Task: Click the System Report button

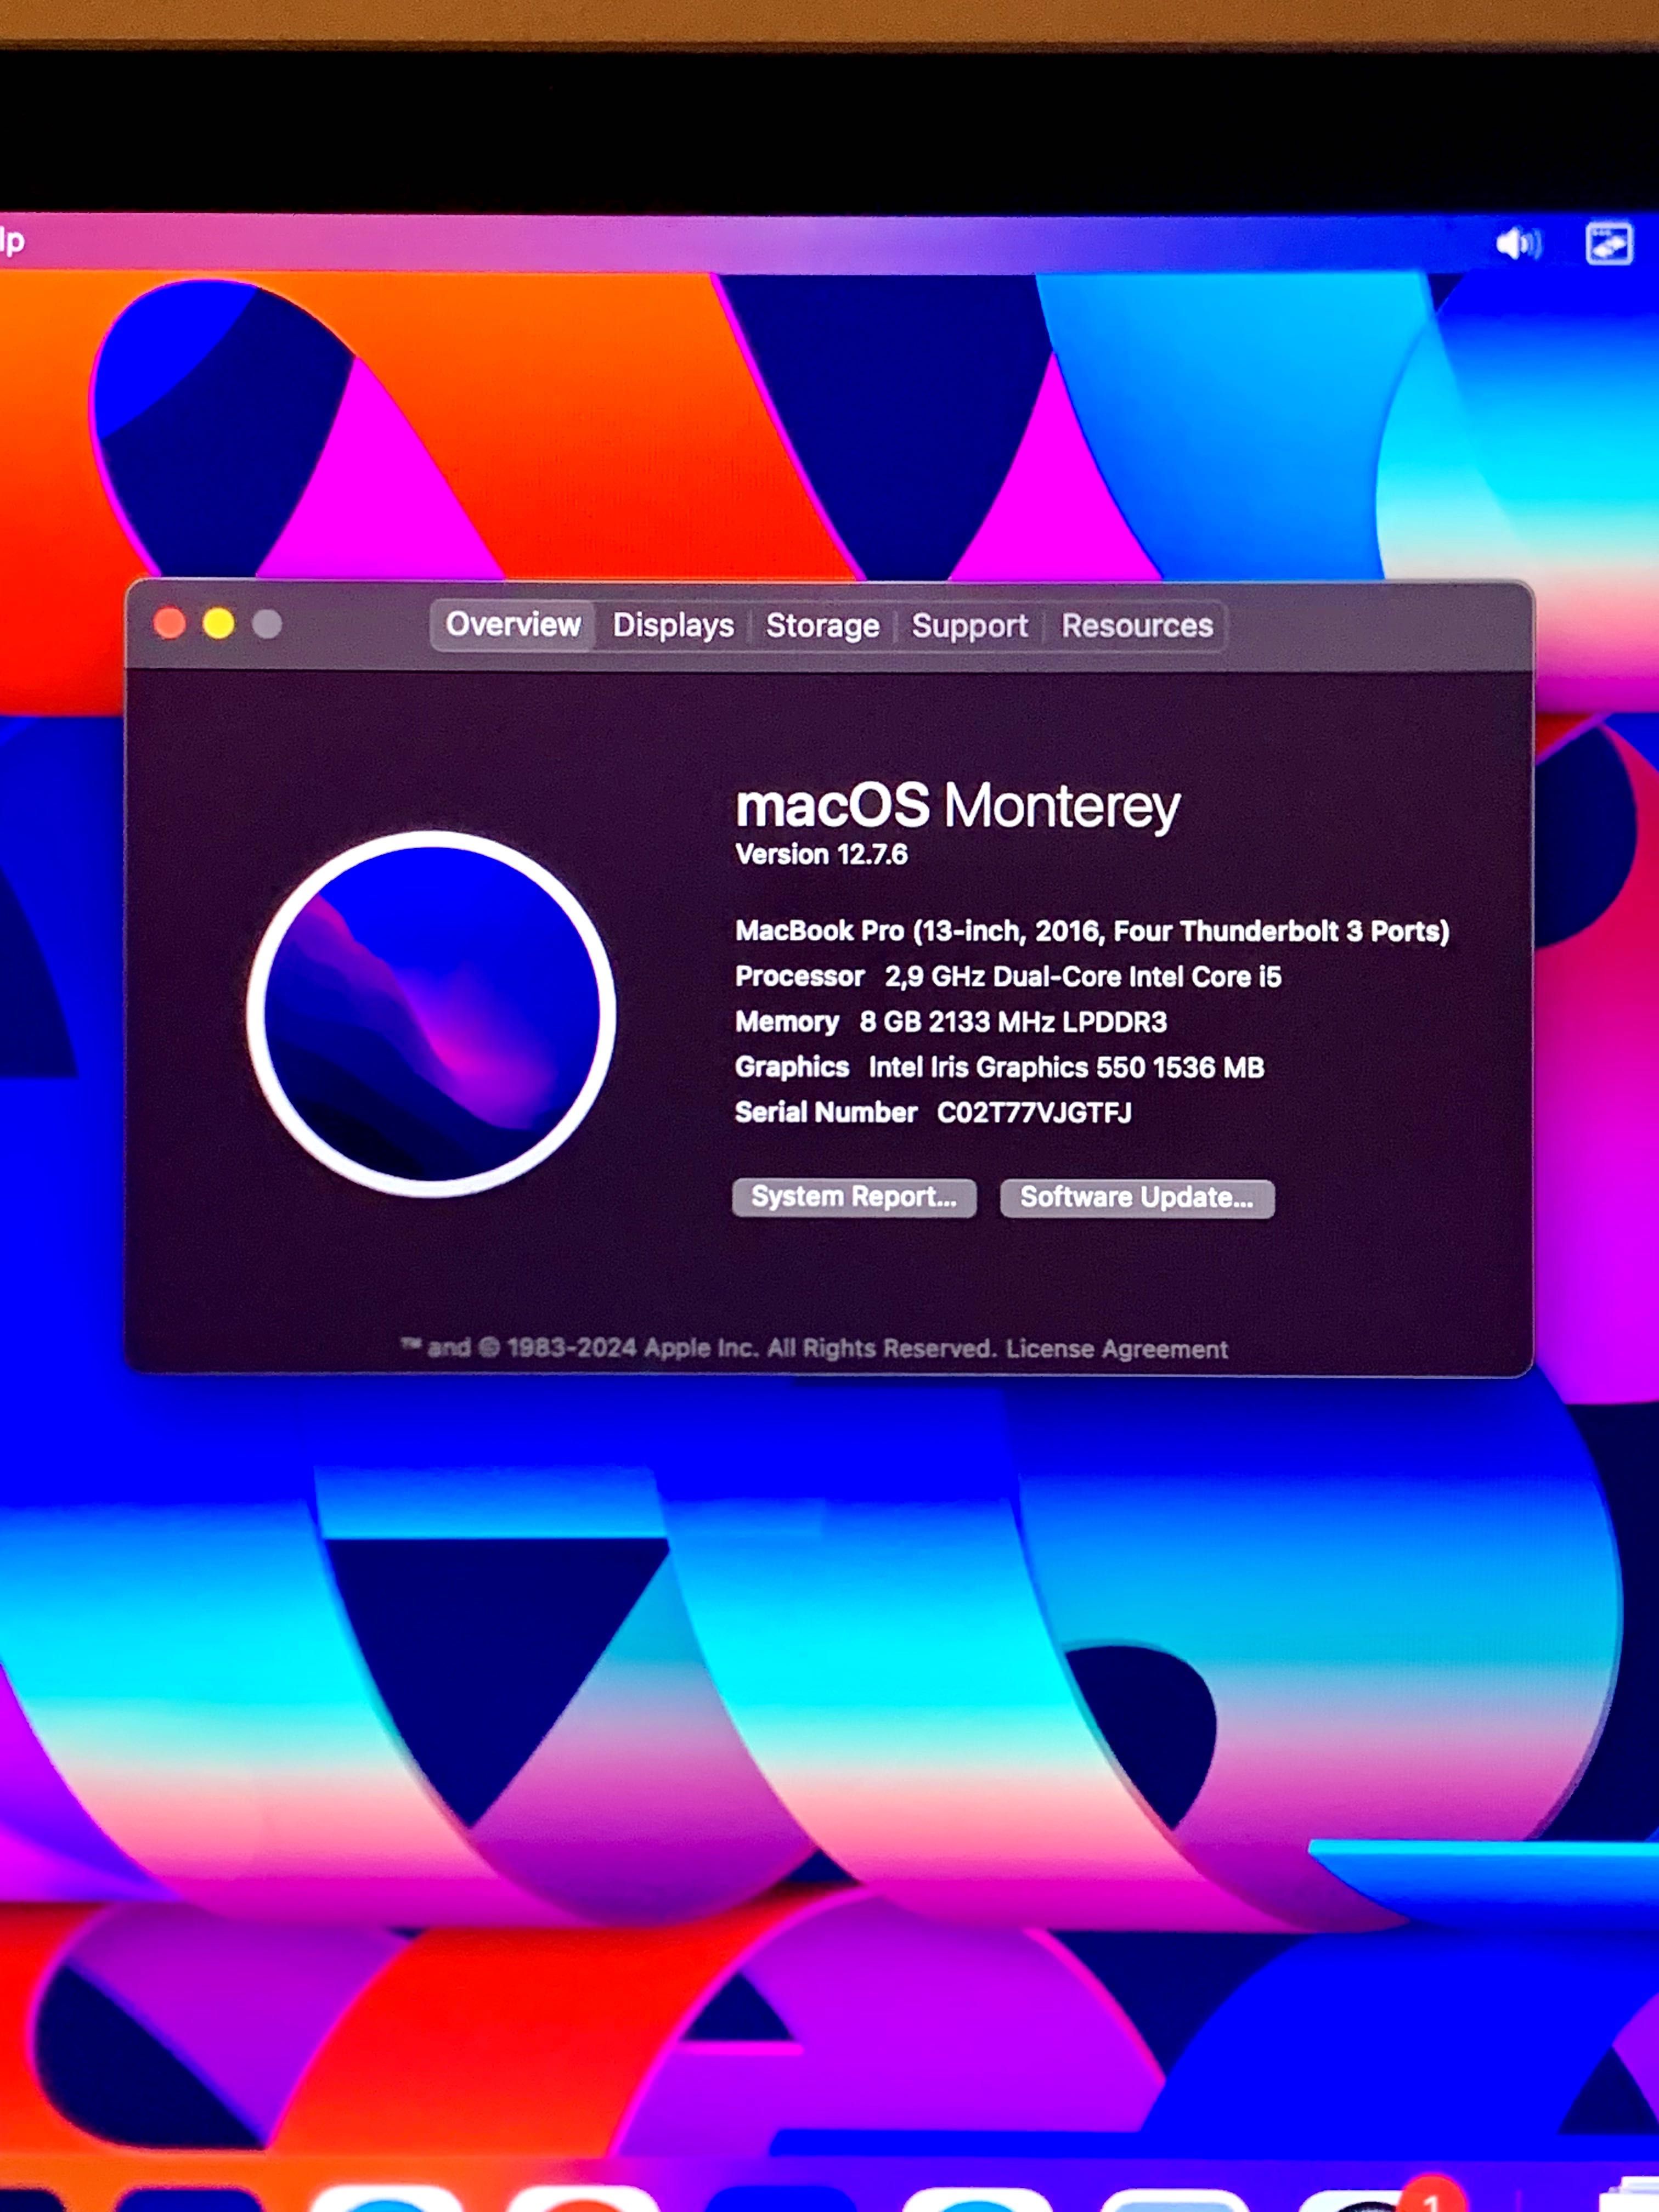Action: [854, 1197]
